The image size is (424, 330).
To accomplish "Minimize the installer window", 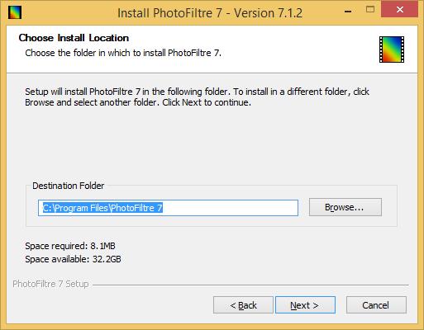I will 348,12.
